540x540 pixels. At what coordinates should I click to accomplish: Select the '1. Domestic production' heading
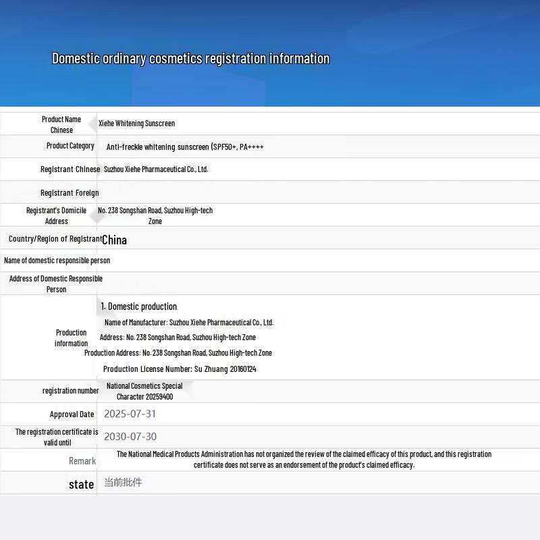click(x=139, y=306)
